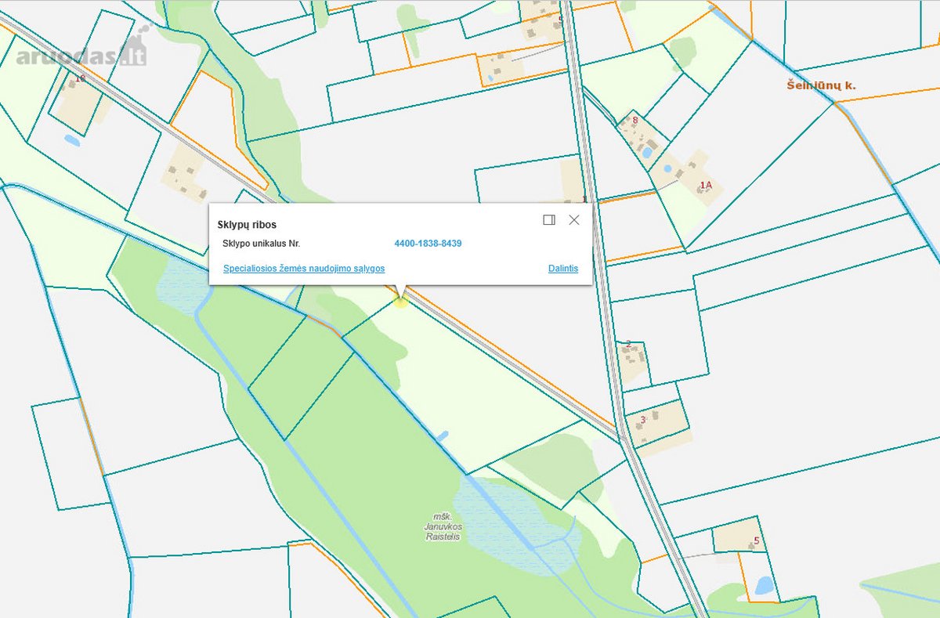Click house number 3 on map
This screenshot has height=618, width=940.
click(643, 420)
